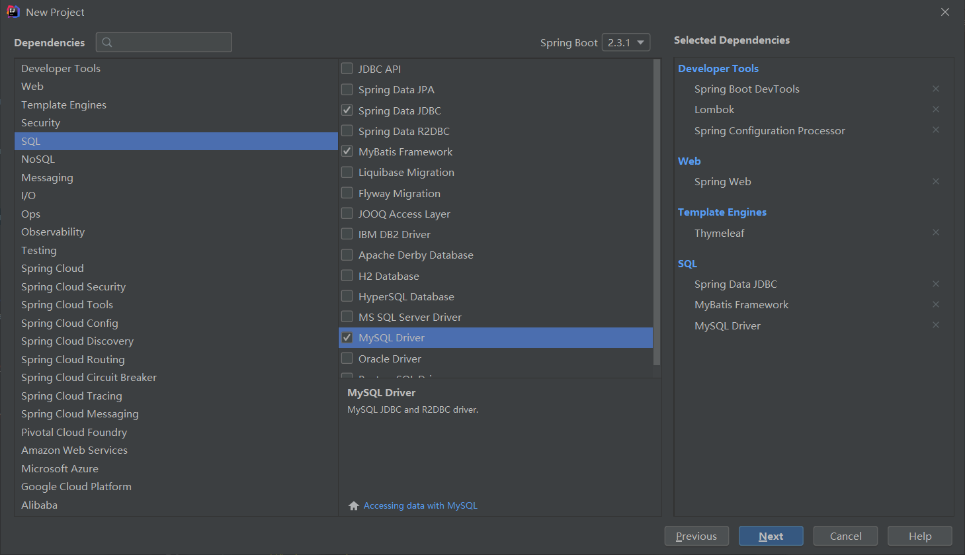
Task: Remove Thymeleaf from selected dependencies
Action: (936, 232)
